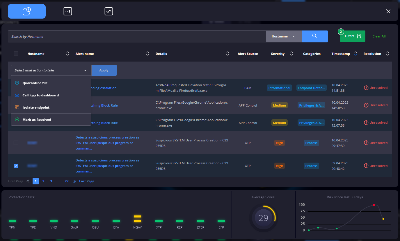Open the Filters panel
This screenshot has height=241, width=400.
click(x=353, y=36)
